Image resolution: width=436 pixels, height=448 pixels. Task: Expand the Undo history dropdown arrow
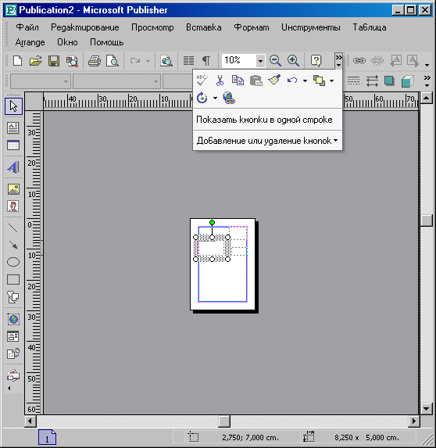(x=305, y=81)
